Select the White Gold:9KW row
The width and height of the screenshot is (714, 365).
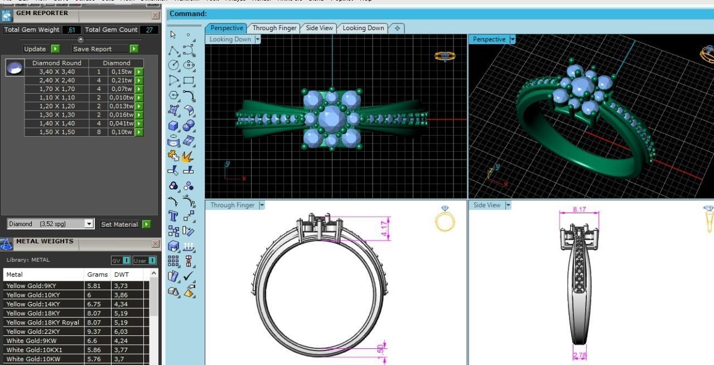[x=76, y=341]
